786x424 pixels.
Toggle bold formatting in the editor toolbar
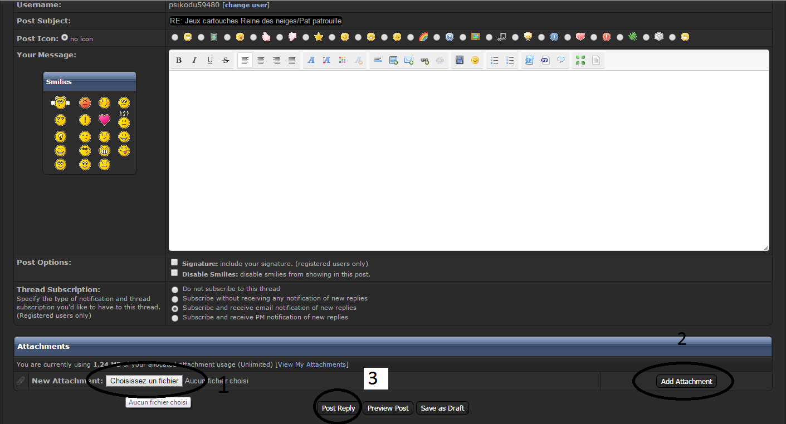pos(179,60)
